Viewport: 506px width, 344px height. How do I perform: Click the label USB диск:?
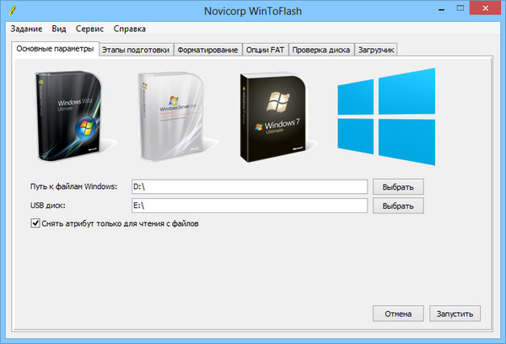coord(48,206)
